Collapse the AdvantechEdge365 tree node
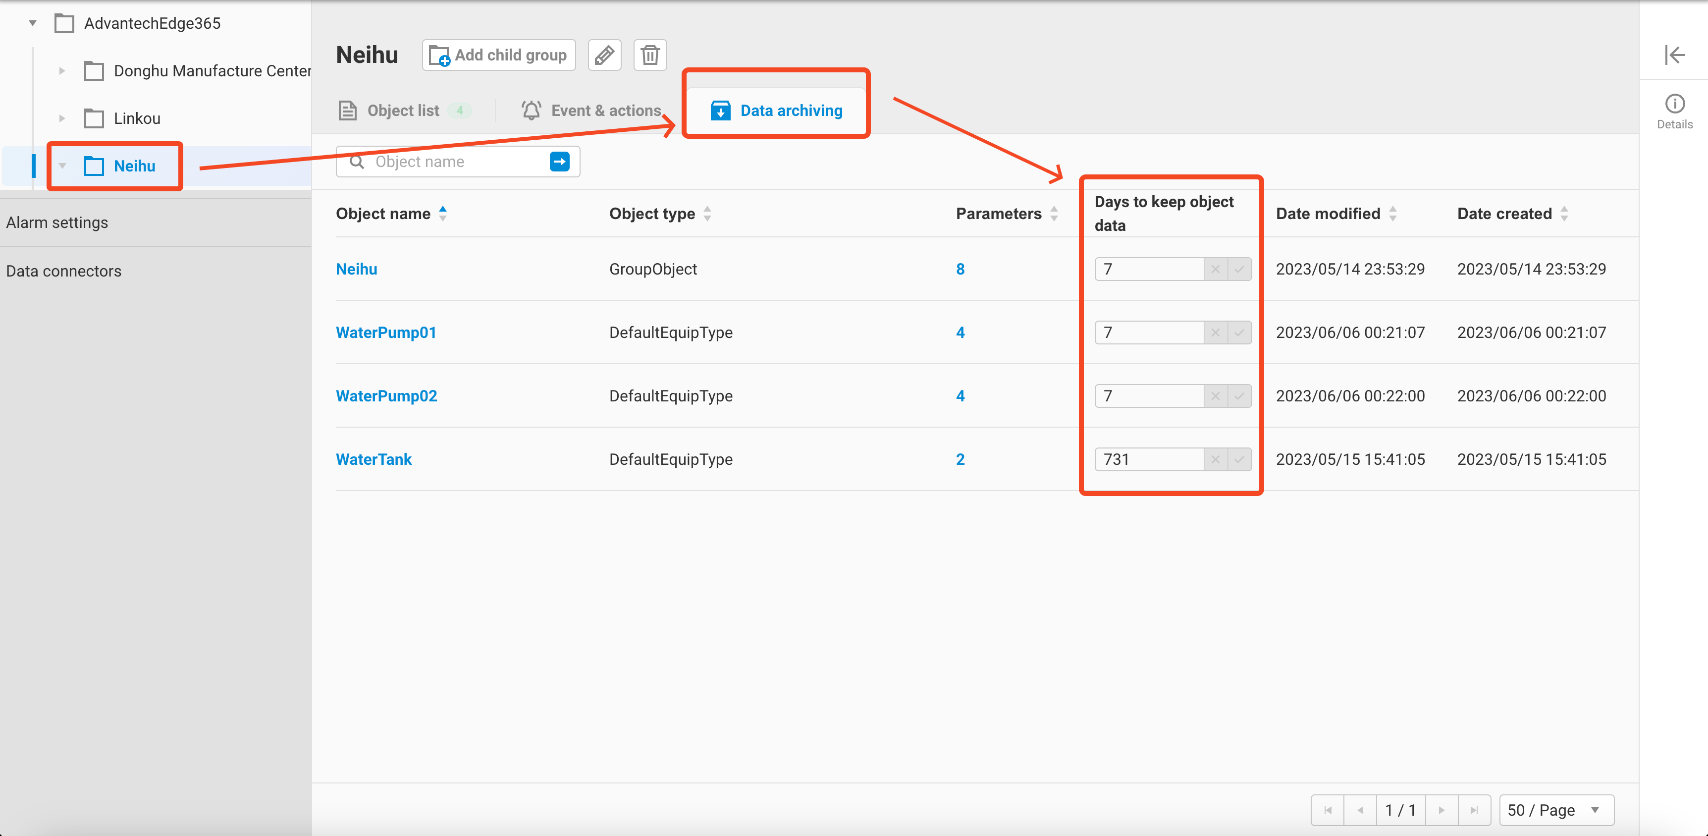 click(x=33, y=23)
